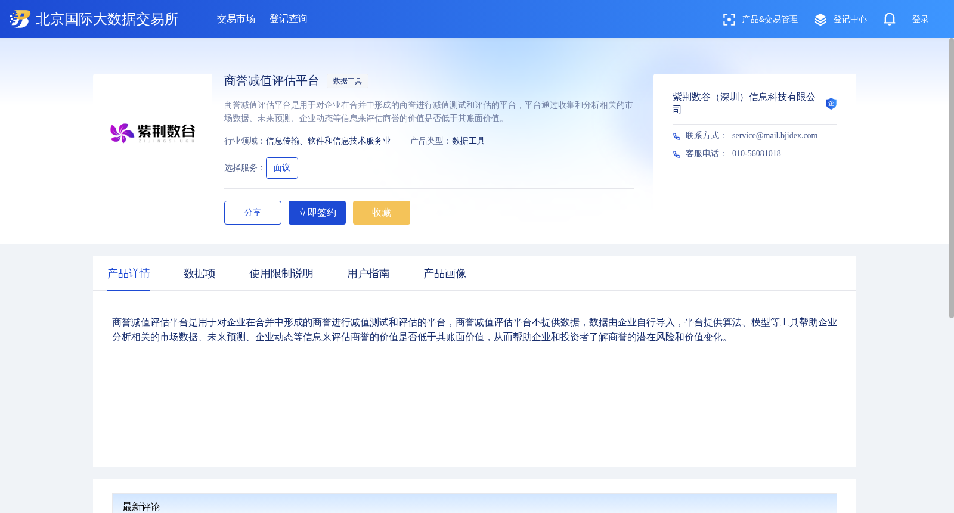Click the 登录 link
954x513 pixels.
921,20
